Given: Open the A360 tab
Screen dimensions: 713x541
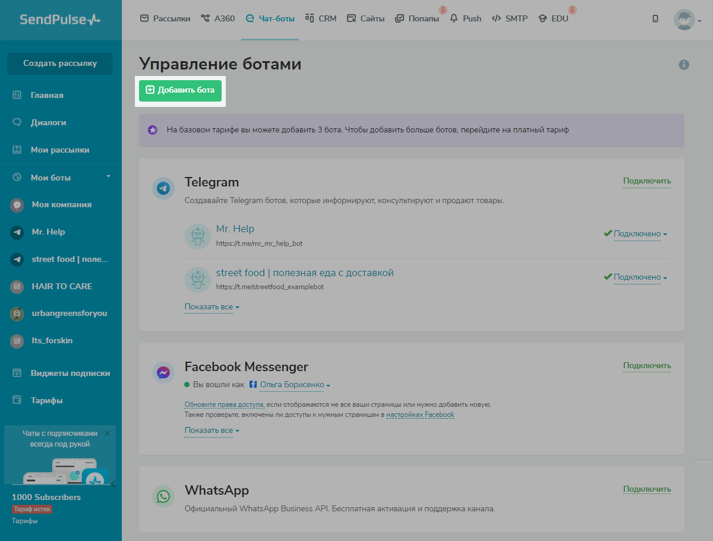Looking at the screenshot, I should 218,18.
